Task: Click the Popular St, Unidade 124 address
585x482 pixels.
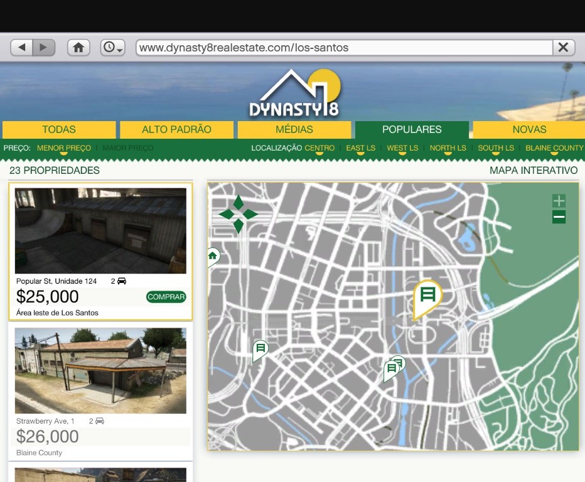Action: click(56, 281)
